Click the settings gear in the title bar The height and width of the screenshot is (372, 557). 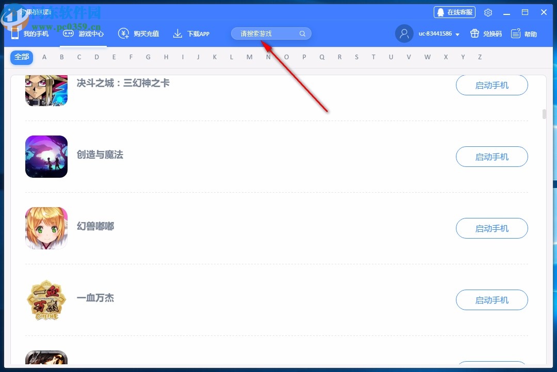488,12
